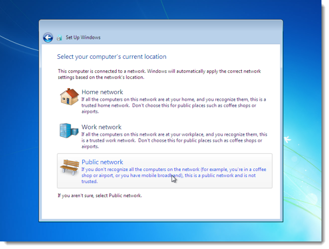
Task: Select the Home network heading
Action: click(x=102, y=92)
